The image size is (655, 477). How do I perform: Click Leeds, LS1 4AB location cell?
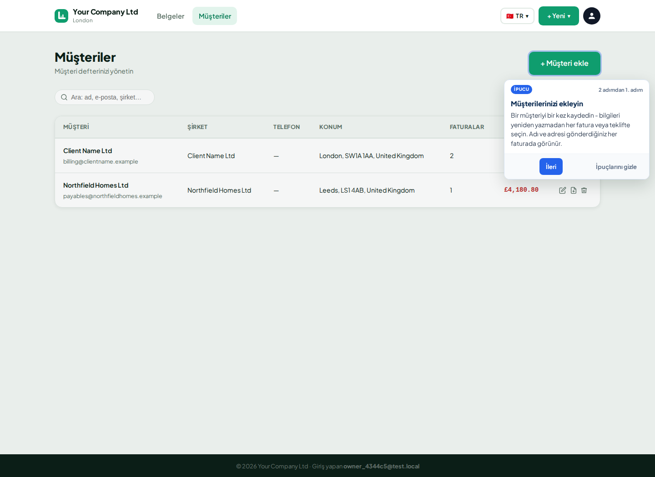pos(367,190)
